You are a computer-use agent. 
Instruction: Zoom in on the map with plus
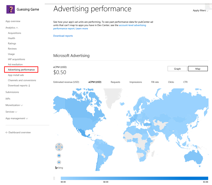59,156
